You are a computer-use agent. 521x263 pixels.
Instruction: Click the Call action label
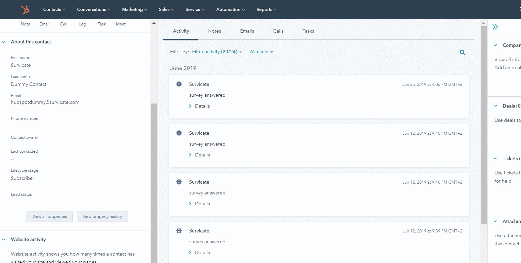pyautogui.click(x=64, y=24)
